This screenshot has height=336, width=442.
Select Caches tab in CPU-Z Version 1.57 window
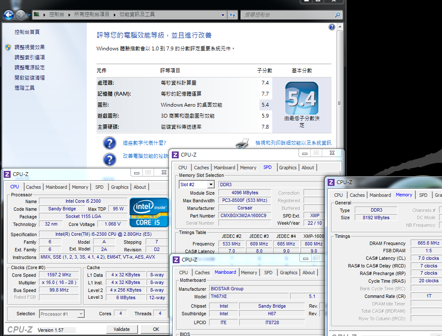tap(33, 187)
